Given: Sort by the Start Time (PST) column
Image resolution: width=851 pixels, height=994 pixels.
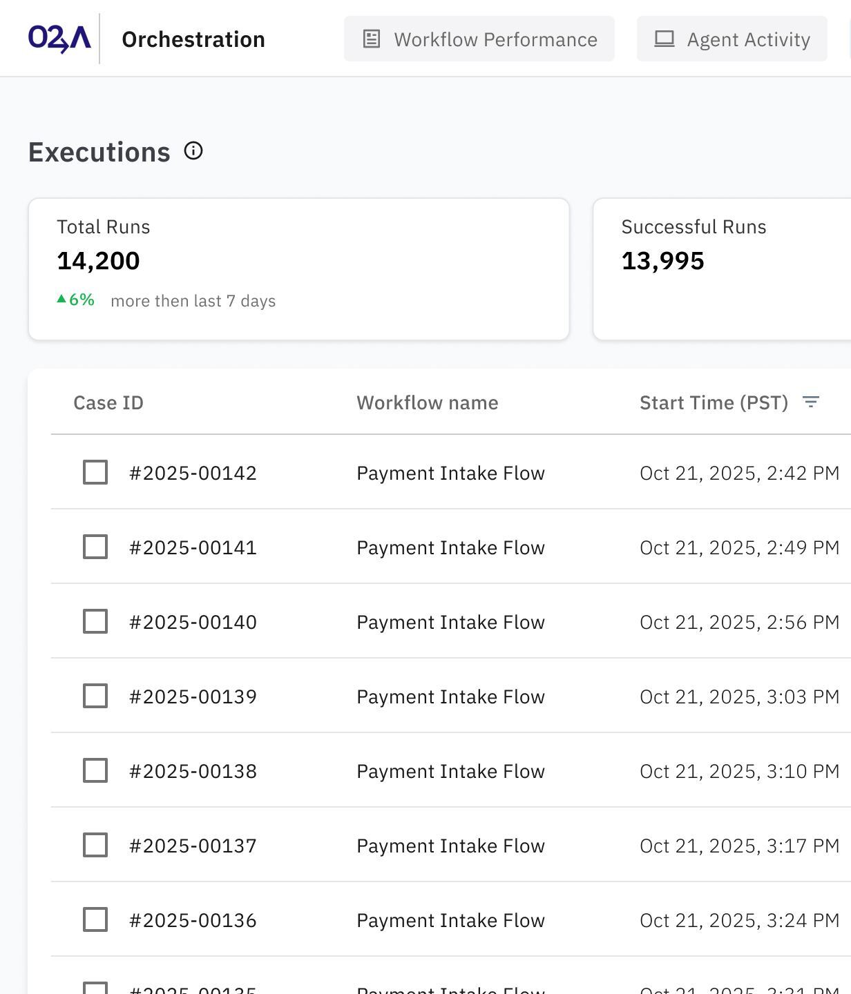Looking at the screenshot, I should (x=714, y=402).
